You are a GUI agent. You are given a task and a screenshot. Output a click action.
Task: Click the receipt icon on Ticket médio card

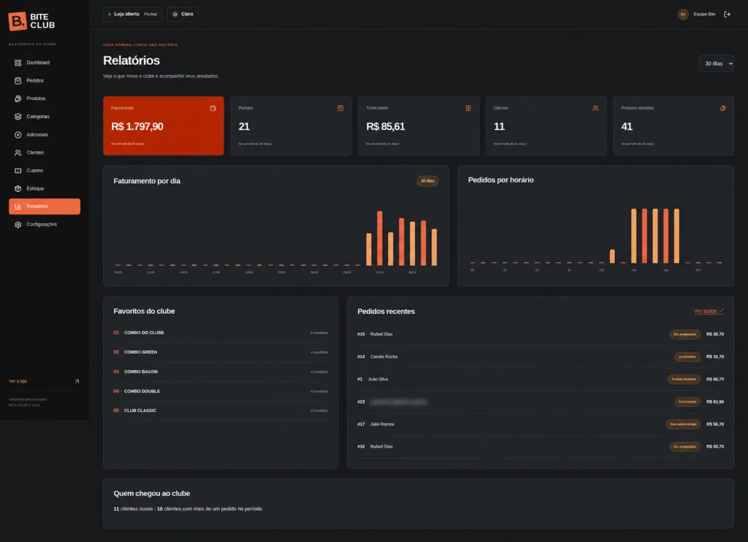pyautogui.click(x=468, y=108)
